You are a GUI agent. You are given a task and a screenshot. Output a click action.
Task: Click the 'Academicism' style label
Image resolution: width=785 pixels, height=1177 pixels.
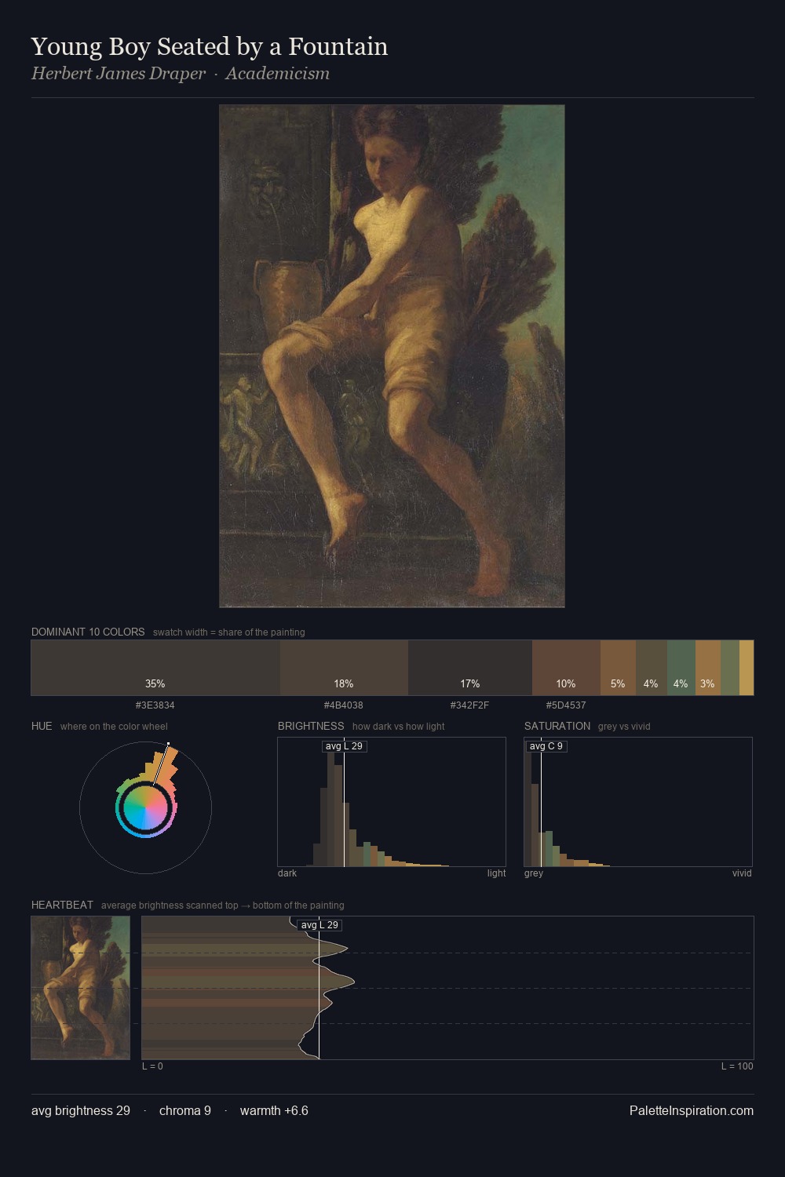pyautogui.click(x=278, y=74)
